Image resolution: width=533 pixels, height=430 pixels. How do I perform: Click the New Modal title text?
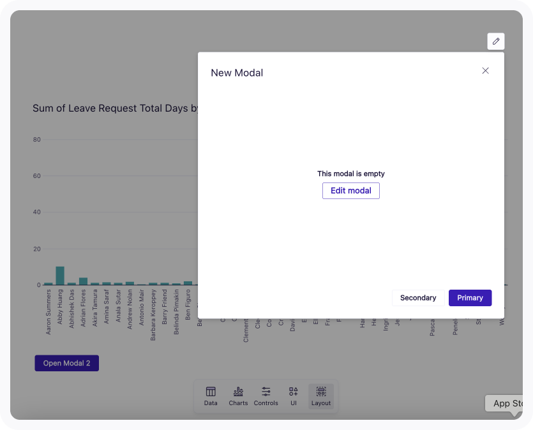(x=237, y=73)
